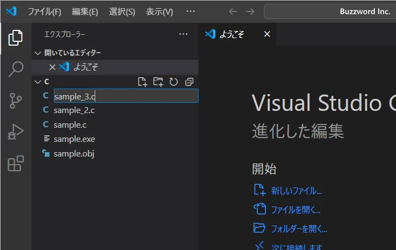The width and height of the screenshot is (396, 250).
Task: Click the sample_3.c filename input field
Action: pos(126,96)
